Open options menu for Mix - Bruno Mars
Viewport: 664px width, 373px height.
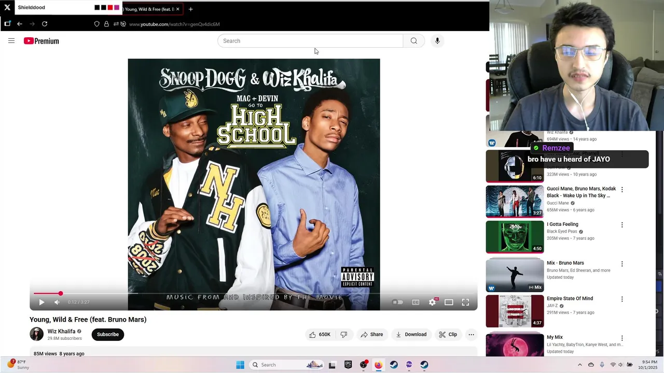pos(622,264)
